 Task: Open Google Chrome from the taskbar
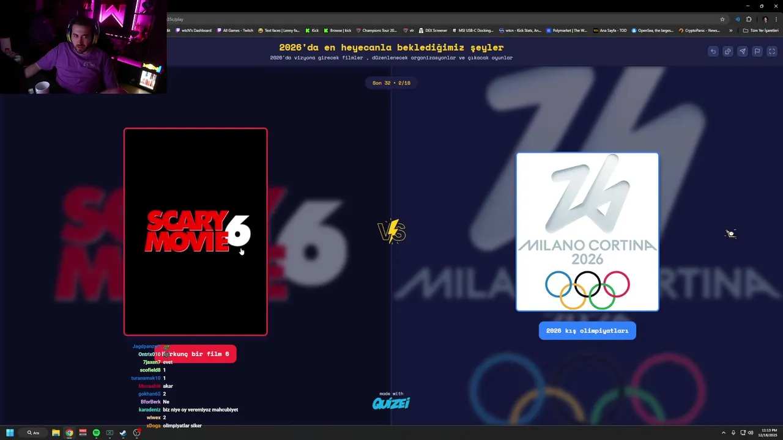click(69, 433)
